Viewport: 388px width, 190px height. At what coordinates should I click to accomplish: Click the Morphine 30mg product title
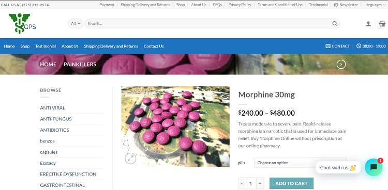pyautogui.click(x=266, y=94)
